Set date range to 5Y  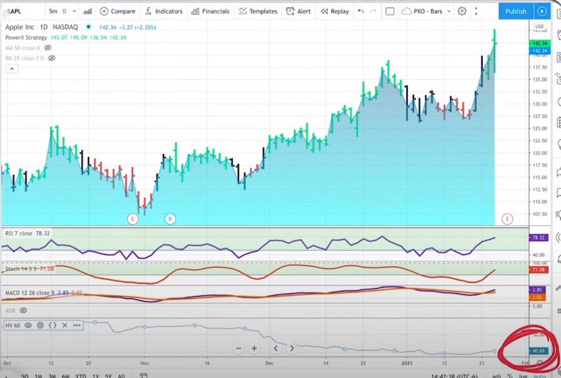[108, 376]
